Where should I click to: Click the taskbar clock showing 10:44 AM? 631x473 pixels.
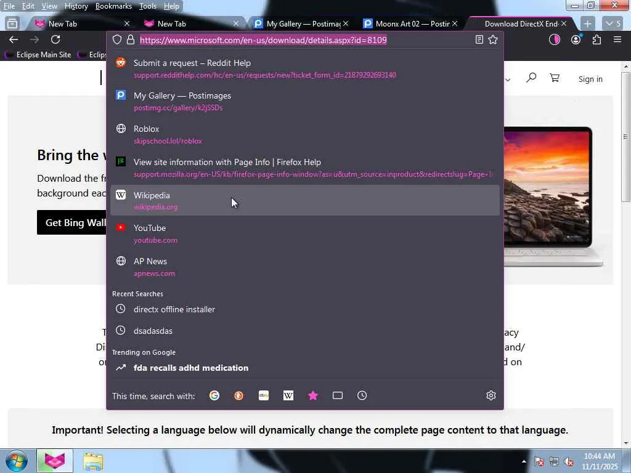coord(599,461)
